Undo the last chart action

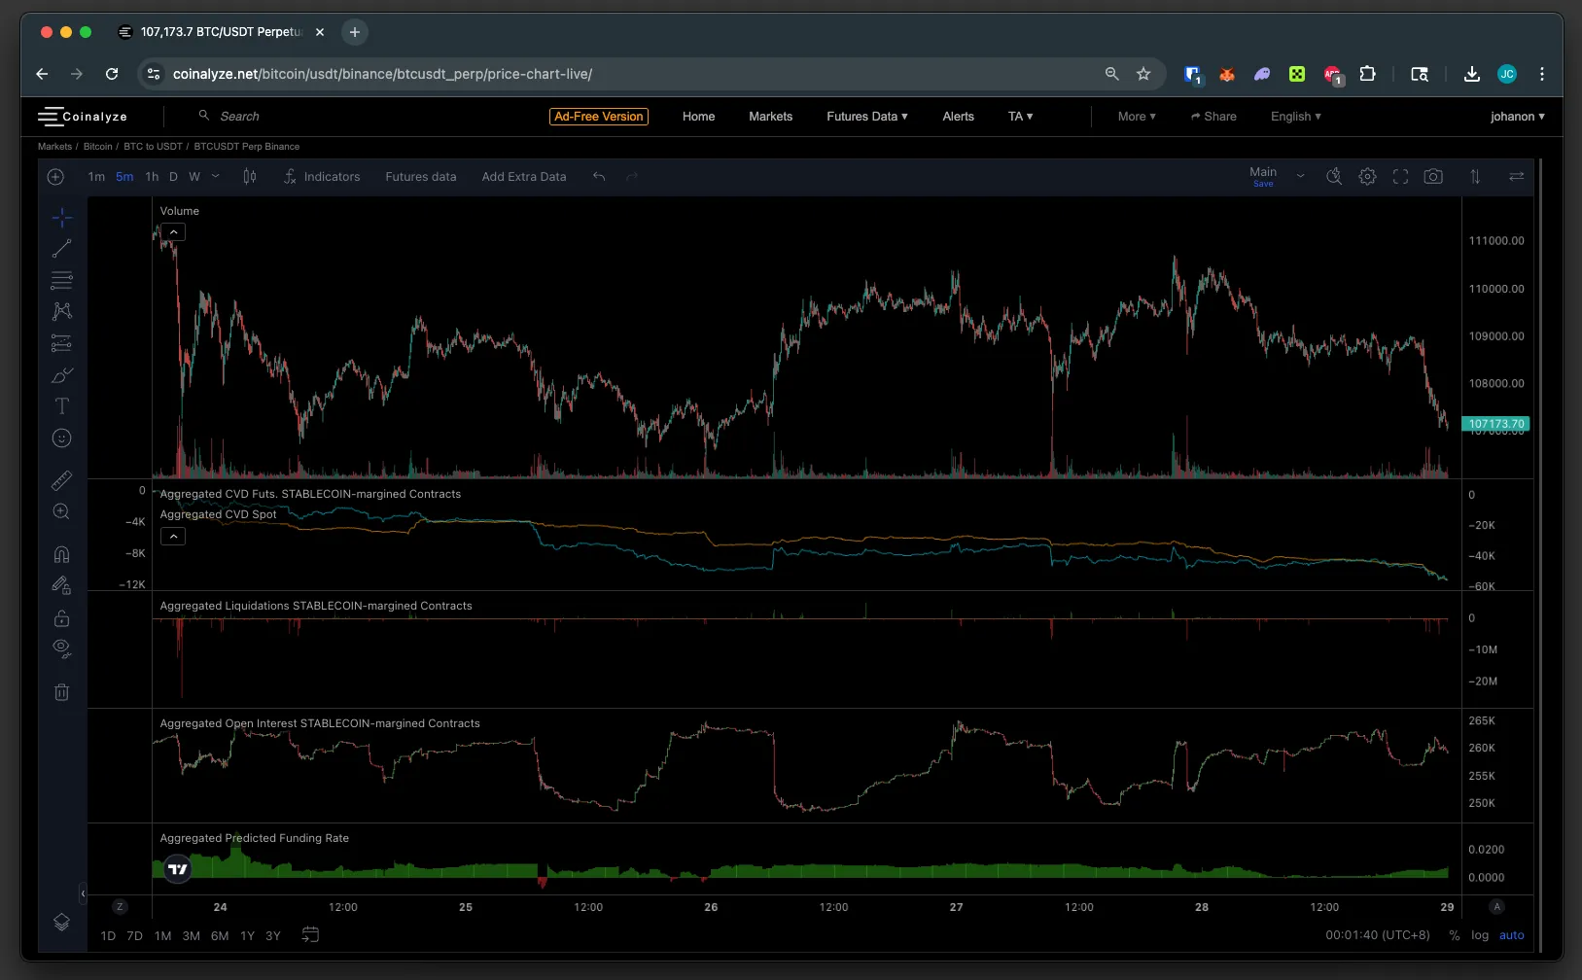point(599,177)
